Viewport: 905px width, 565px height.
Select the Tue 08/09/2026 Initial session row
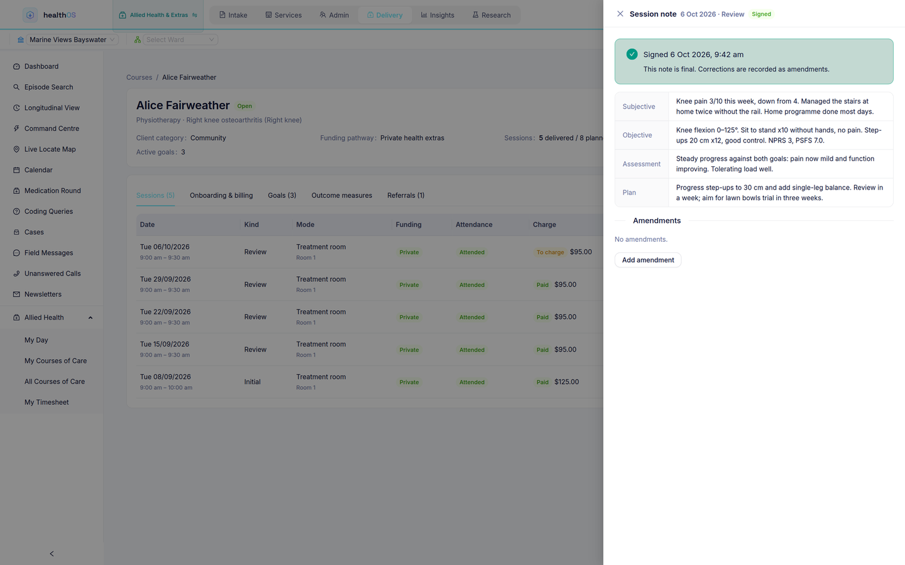(370, 382)
